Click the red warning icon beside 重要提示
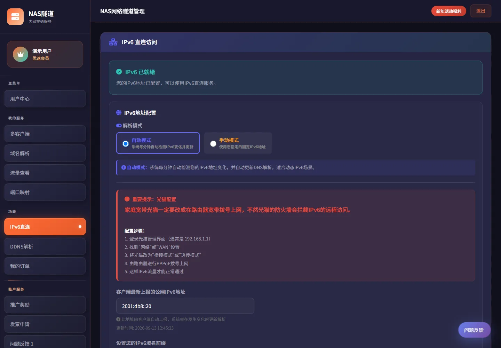 click(127, 199)
